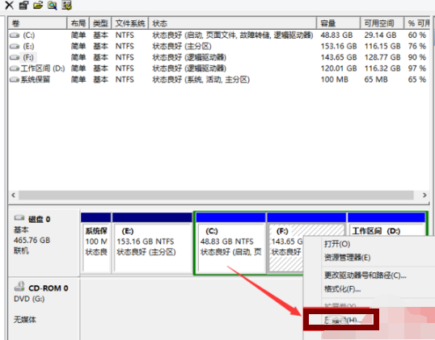Click the CD-ROM 0 drive icon
The image size is (435, 340).
coord(19,287)
